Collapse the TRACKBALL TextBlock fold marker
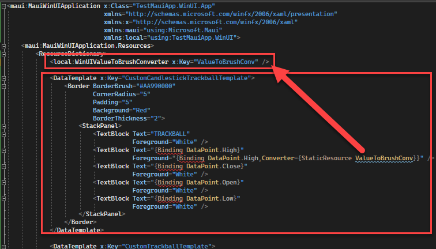This screenshot has height=249, width=436. pyautogui.click(x=5, y=133)
